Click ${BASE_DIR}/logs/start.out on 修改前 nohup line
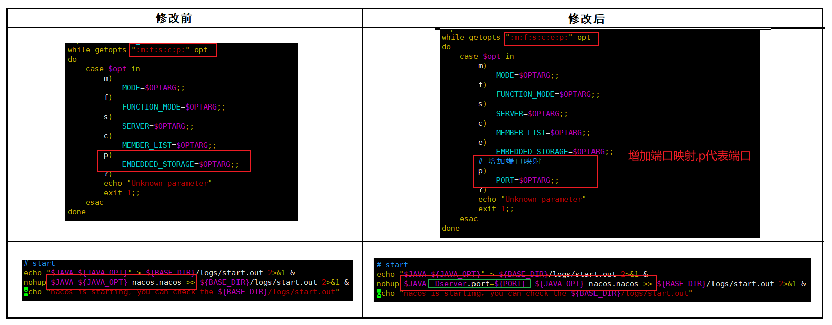The image size is (832, 325). (x=259, y=282)
